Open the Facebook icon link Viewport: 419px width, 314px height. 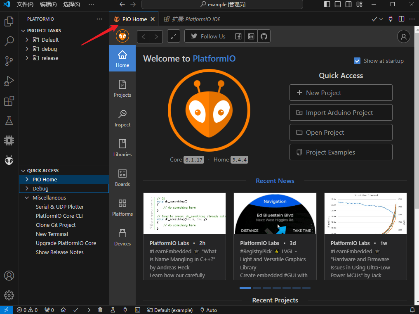pos(238,36)
